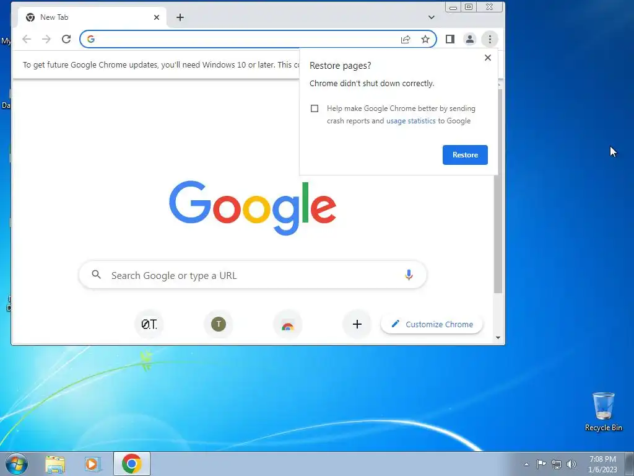Select the Recycle Bin desktop icon
This screenshot has height=476, width=634.
pos(603,412)
